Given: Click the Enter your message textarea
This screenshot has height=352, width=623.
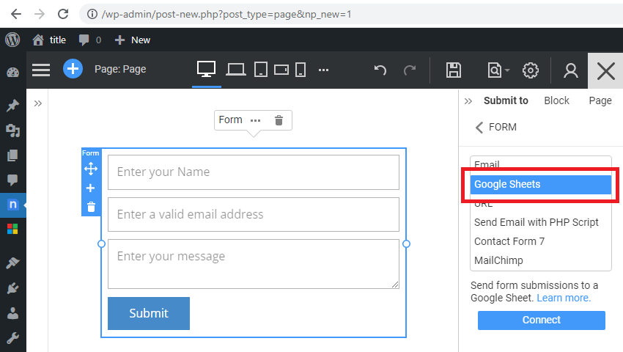Looking at the screenshot, I should (x=254, y=264).
